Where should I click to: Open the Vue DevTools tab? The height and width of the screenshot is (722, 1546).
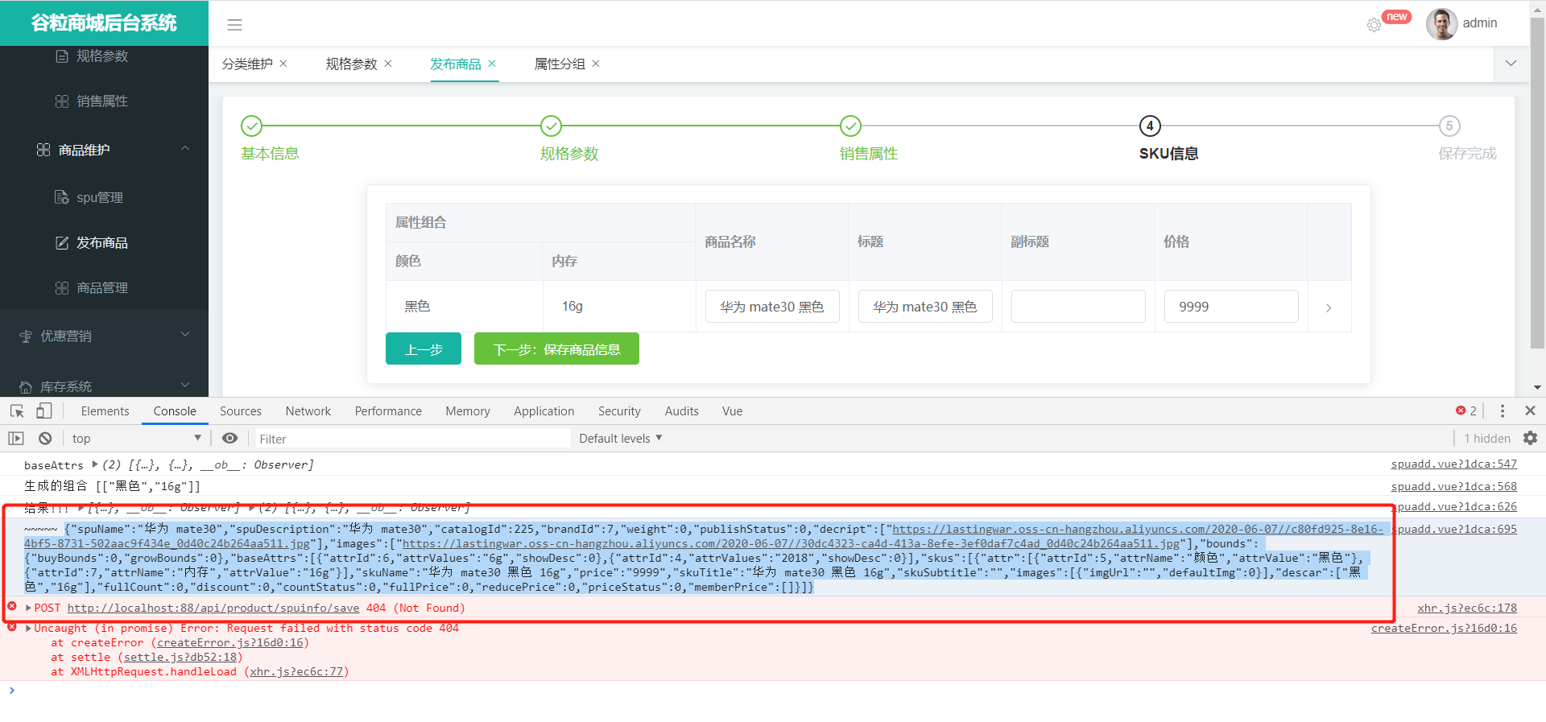pos(733,411)
